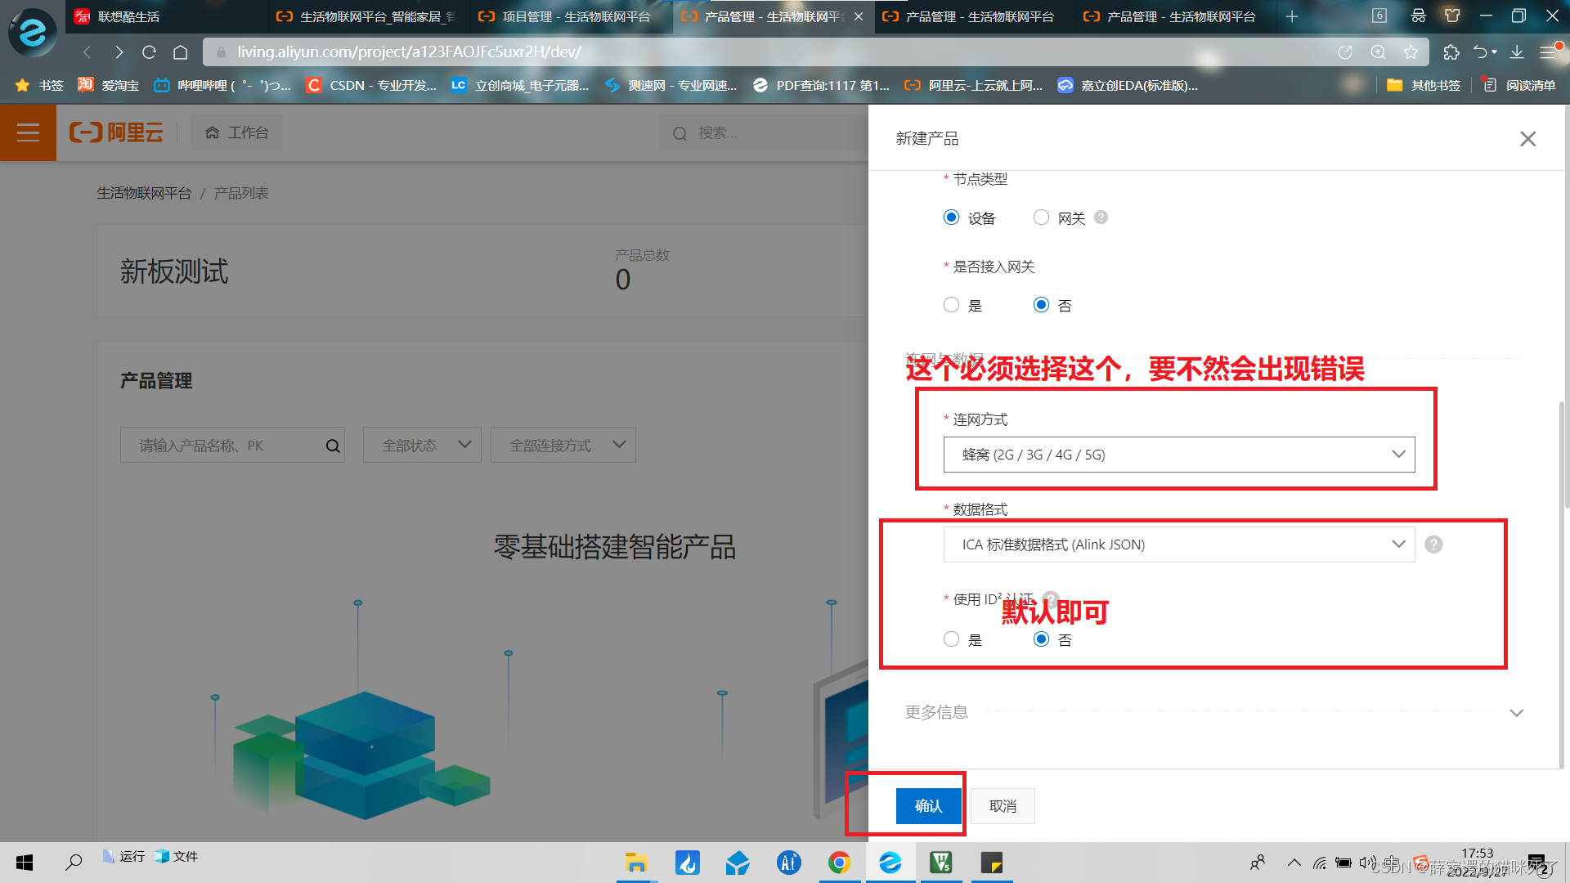Open the green V5 taskbar app

pyautogui.click(x=941, y=863)
